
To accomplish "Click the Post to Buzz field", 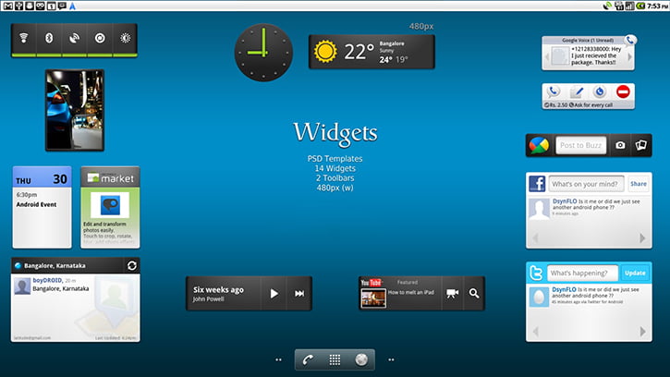I will [x=580, y=146].
